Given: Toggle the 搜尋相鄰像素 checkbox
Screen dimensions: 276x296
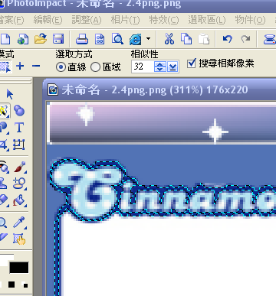Looking at the screenshot, I should [191, 63].
